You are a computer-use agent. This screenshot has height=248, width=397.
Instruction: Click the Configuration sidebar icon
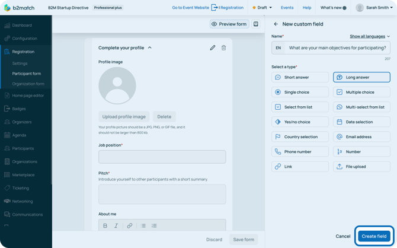(7, 39)
